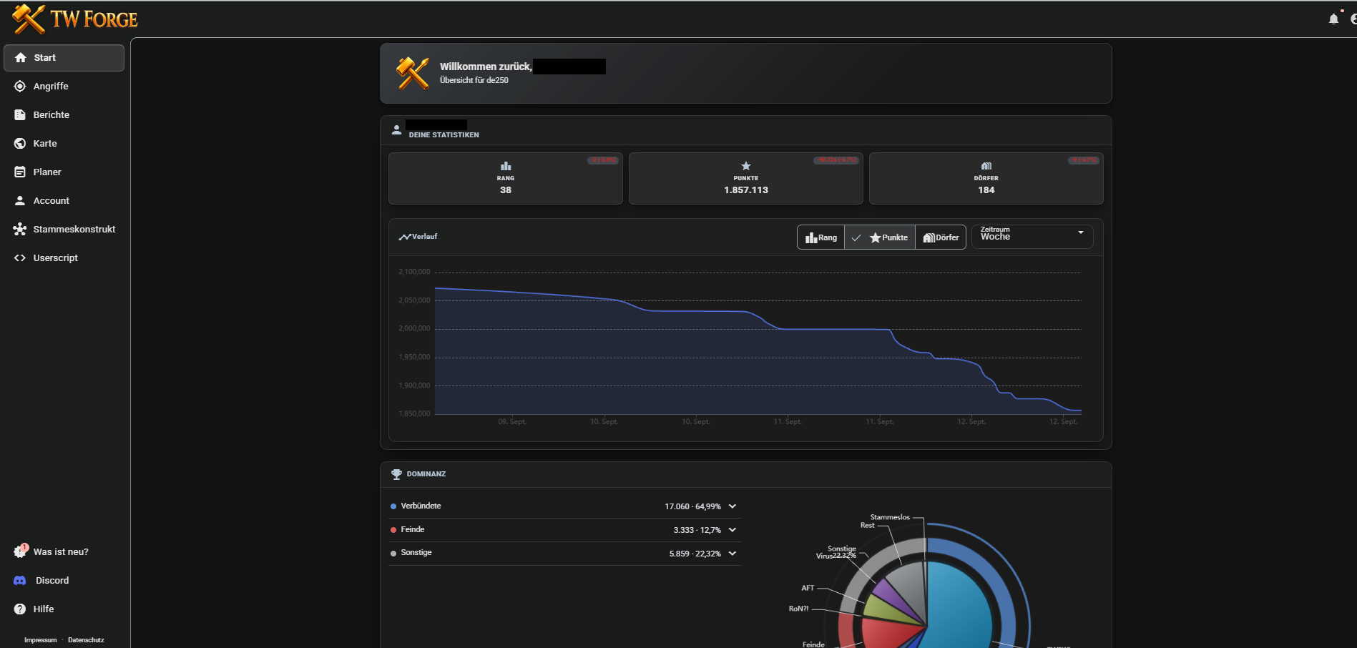Screen dimensions: 1357x648
Task: Click the Planer calendar icon
Action: tap(20, 172)
